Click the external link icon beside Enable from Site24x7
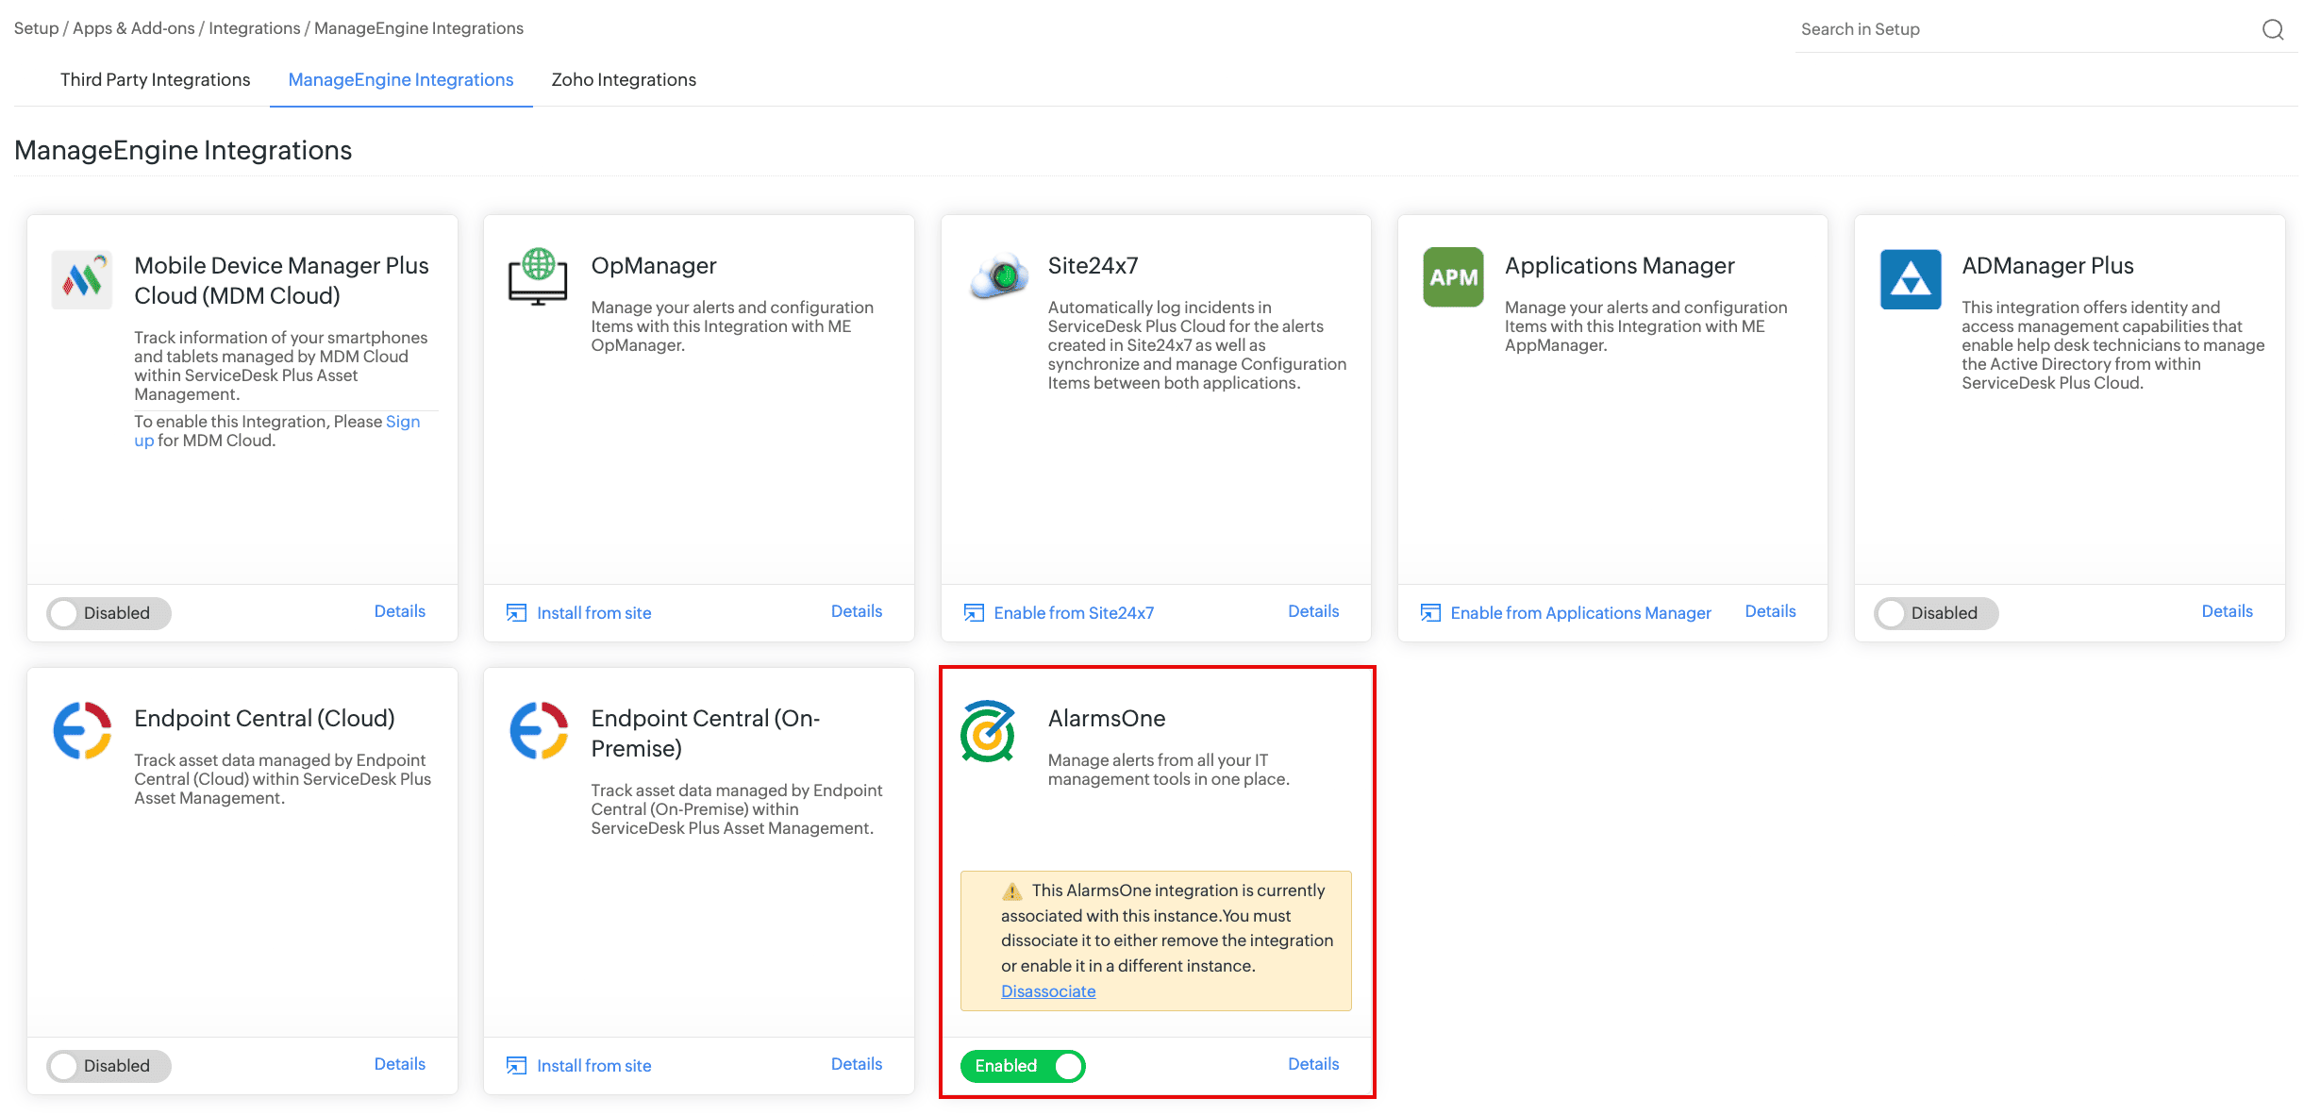Viewport: 2304px width, 1115px height. (974, 613)
